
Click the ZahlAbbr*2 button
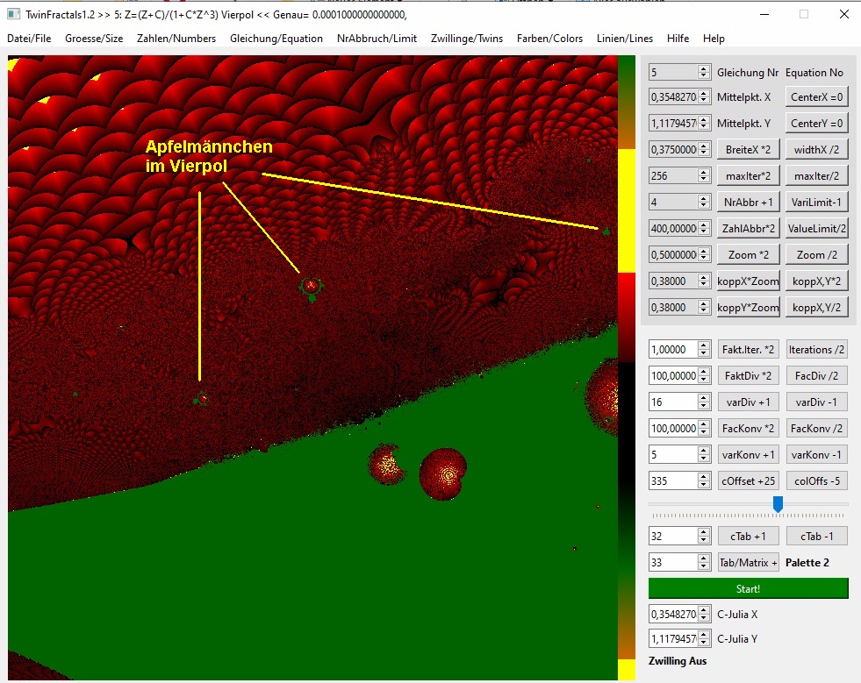(748, 229)
